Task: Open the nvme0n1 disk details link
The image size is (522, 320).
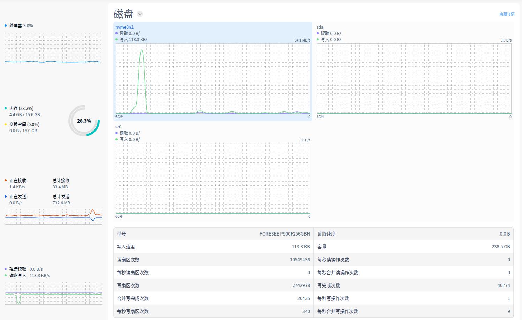Action: 124,27
